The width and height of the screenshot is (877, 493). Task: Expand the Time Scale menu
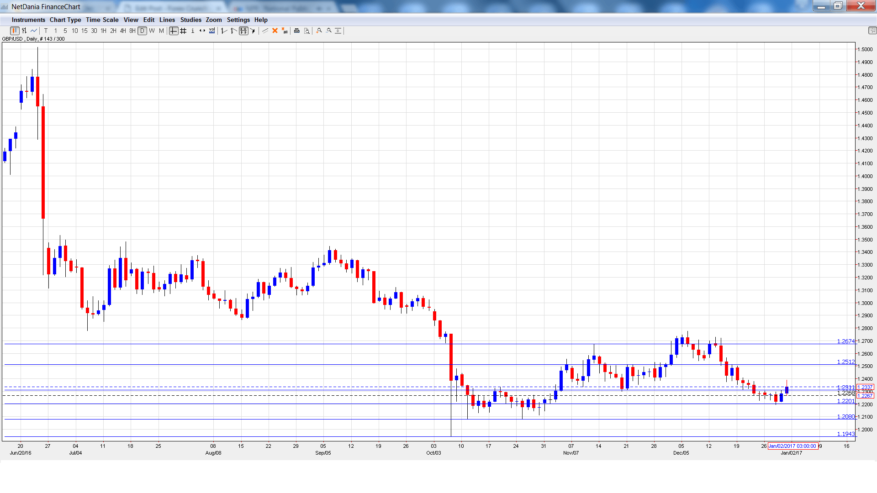pyautogui.click(x=102, y=20)
